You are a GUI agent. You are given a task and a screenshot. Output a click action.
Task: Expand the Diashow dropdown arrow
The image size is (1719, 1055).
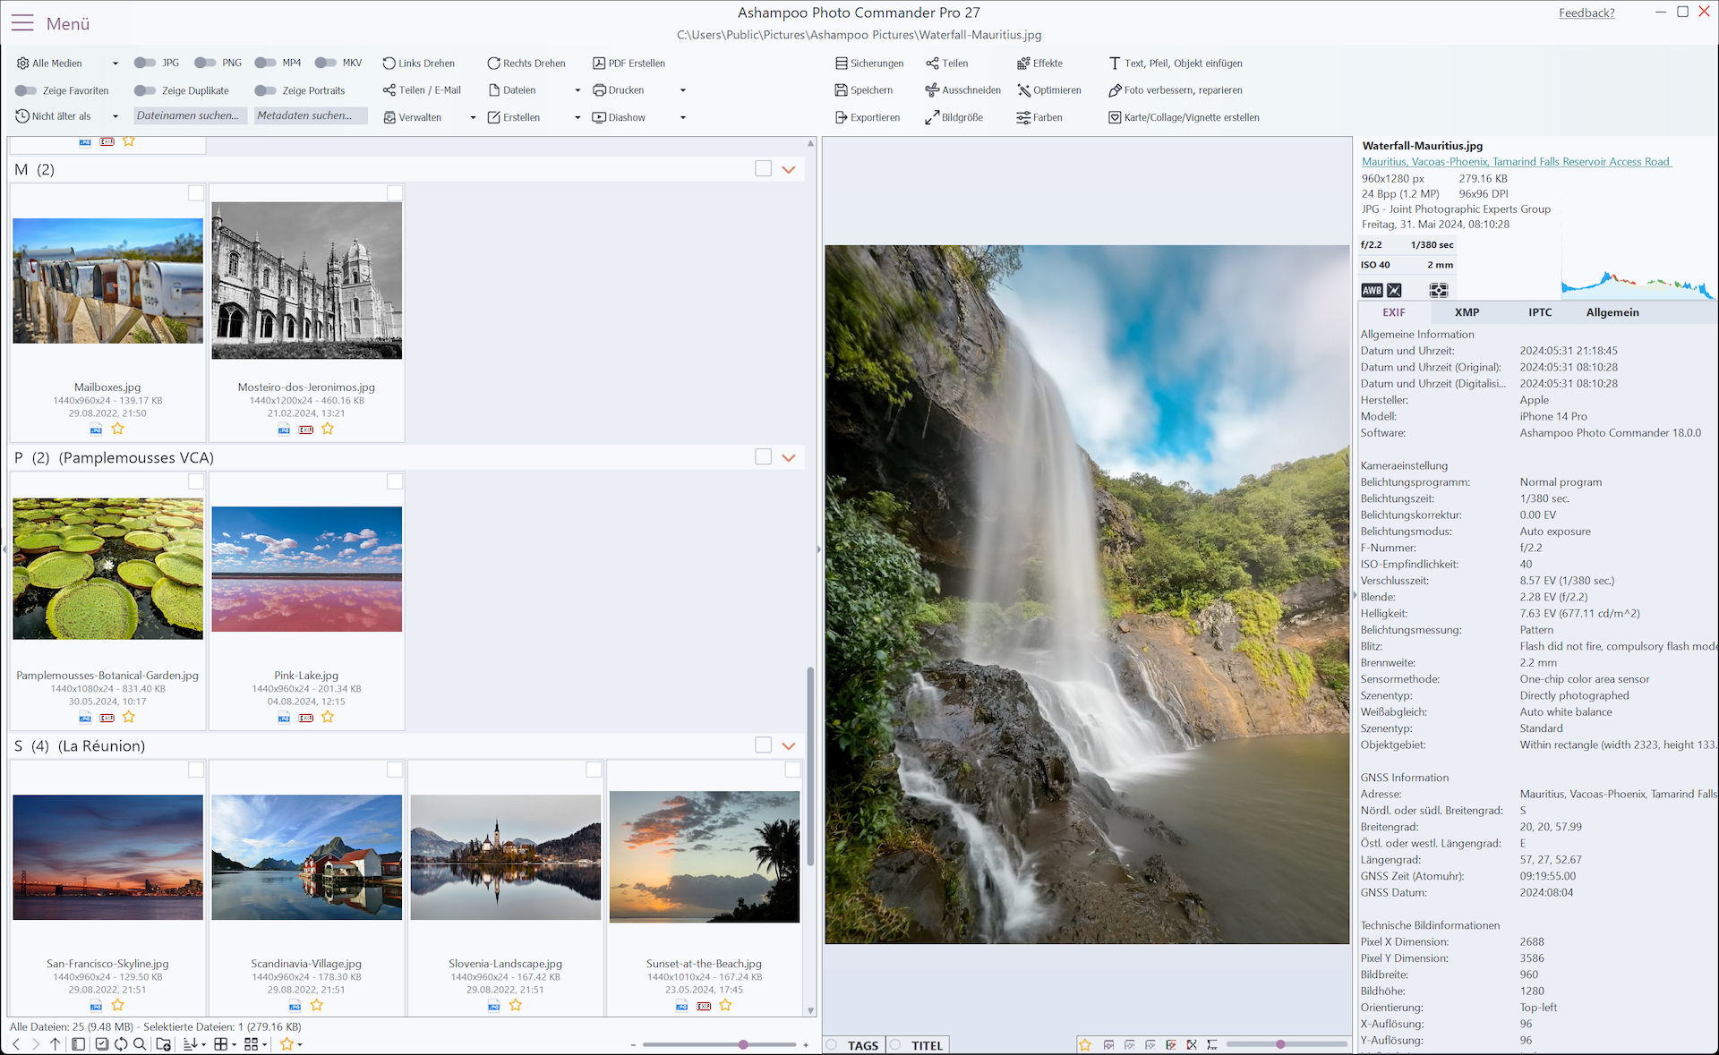(683, 117)
